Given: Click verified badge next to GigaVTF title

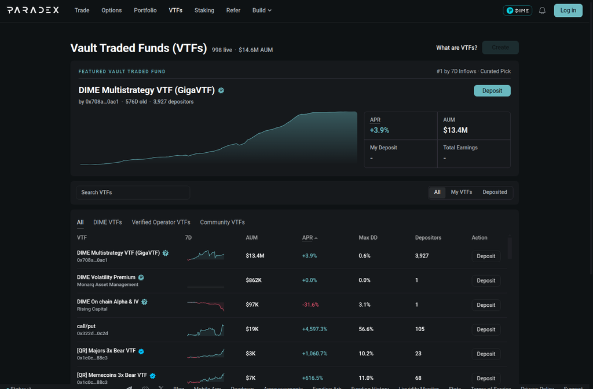Looking at the screenshot, I should tap(221, 90).
